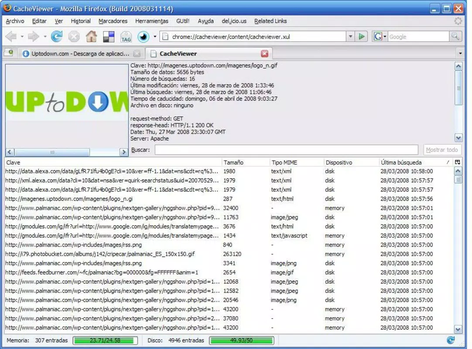Click the cache list scroll down arrow
The height and width of the screenshot is (349, 472).
[458, 329]
